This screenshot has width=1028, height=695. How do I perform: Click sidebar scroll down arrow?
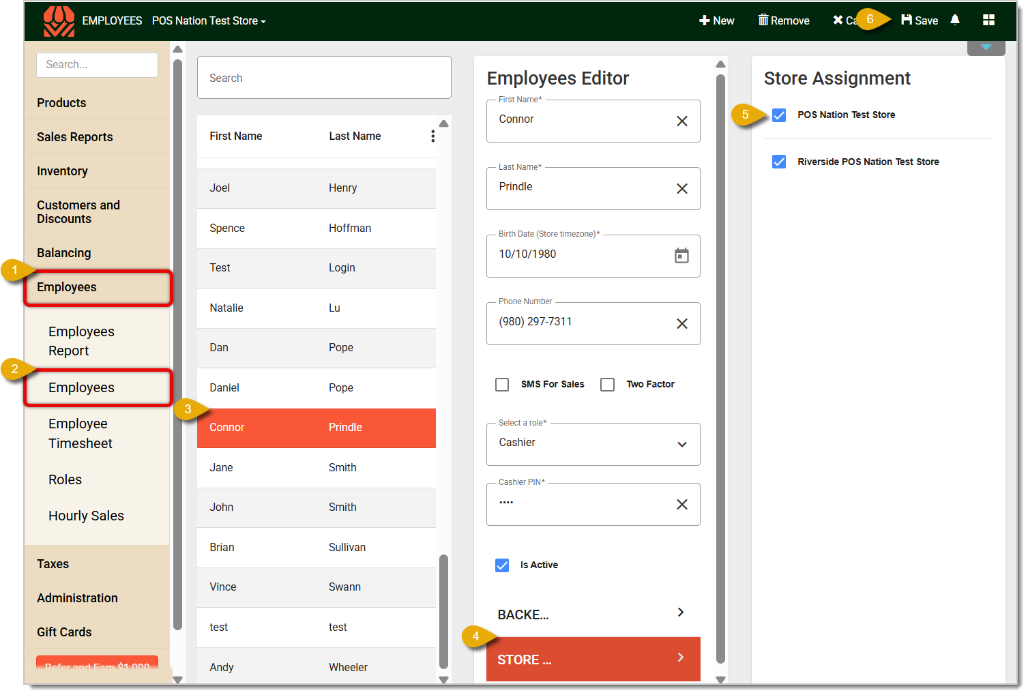[x=177, y=679]
